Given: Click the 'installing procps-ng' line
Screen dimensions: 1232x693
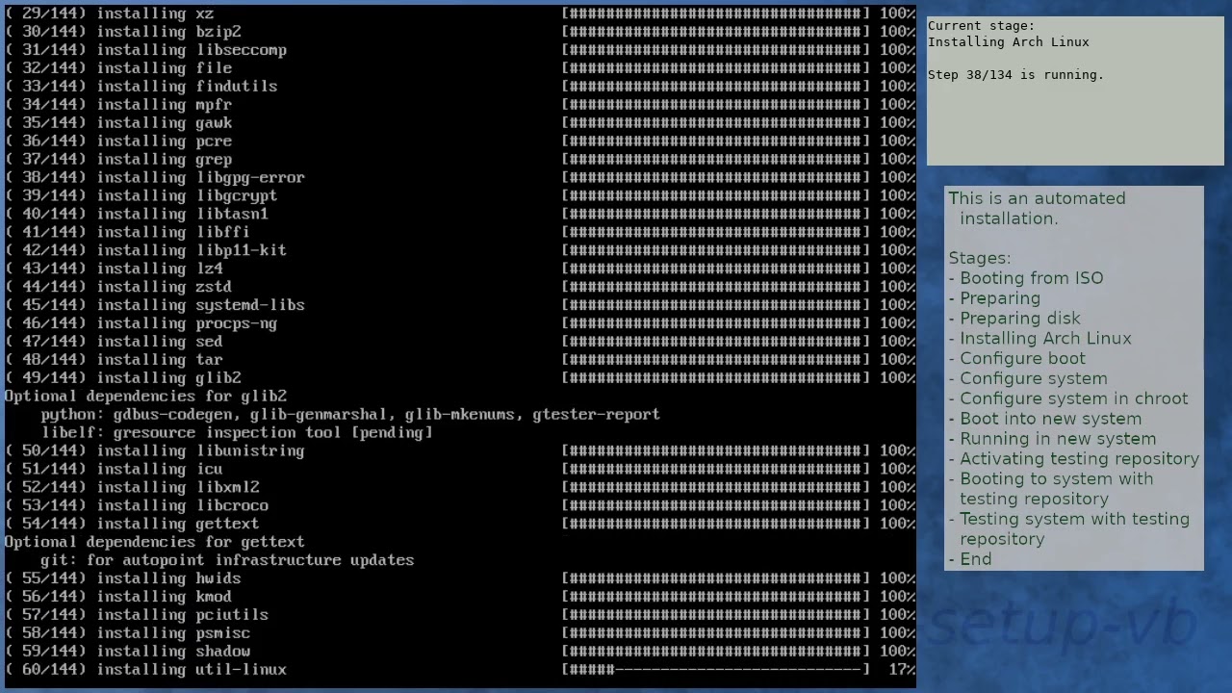Looking at the screenshot, I should tap(460, 323).
